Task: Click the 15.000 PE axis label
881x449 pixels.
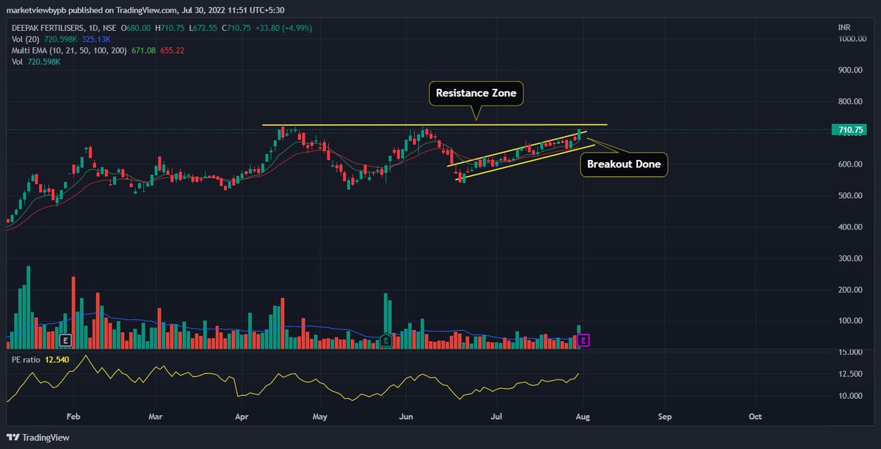Action: pyautogui.click(x=852, y=352)
